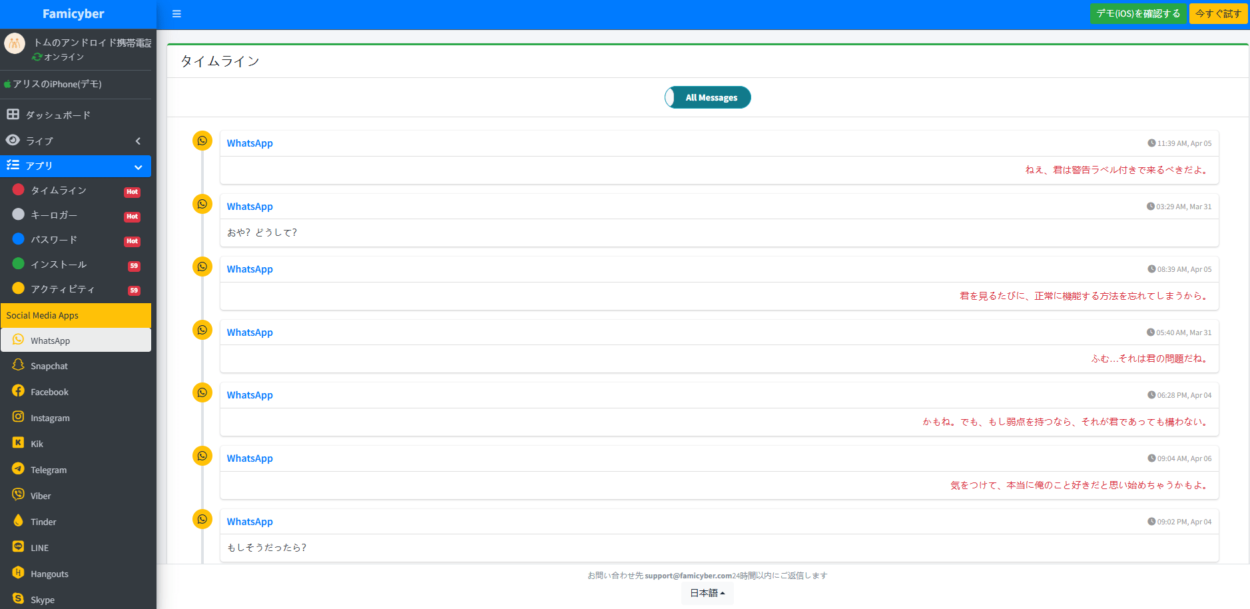This screenshot has height=609, width=1250.
Task: Collapse the アプリ menu chevron
Action: (x=138, y=167)
